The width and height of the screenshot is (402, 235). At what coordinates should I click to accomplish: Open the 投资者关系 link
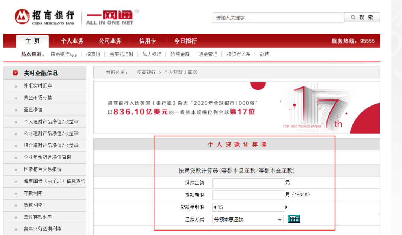239,54
